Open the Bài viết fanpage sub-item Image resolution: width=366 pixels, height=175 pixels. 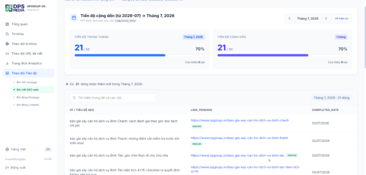pos(33,82)
